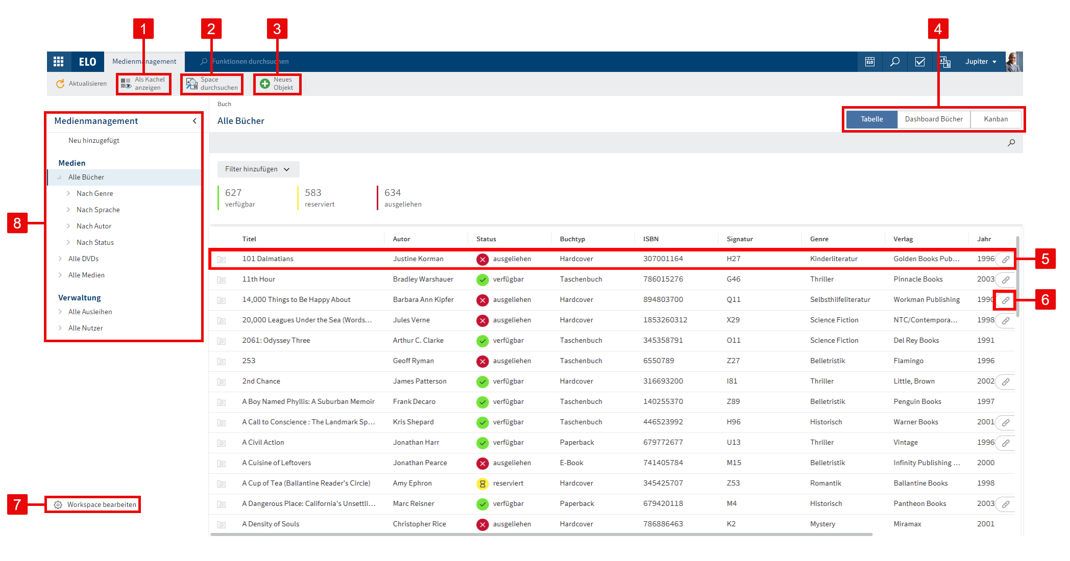Expand Nach Status node
This screenshot has width=1070, height=561.
[68, 243]
